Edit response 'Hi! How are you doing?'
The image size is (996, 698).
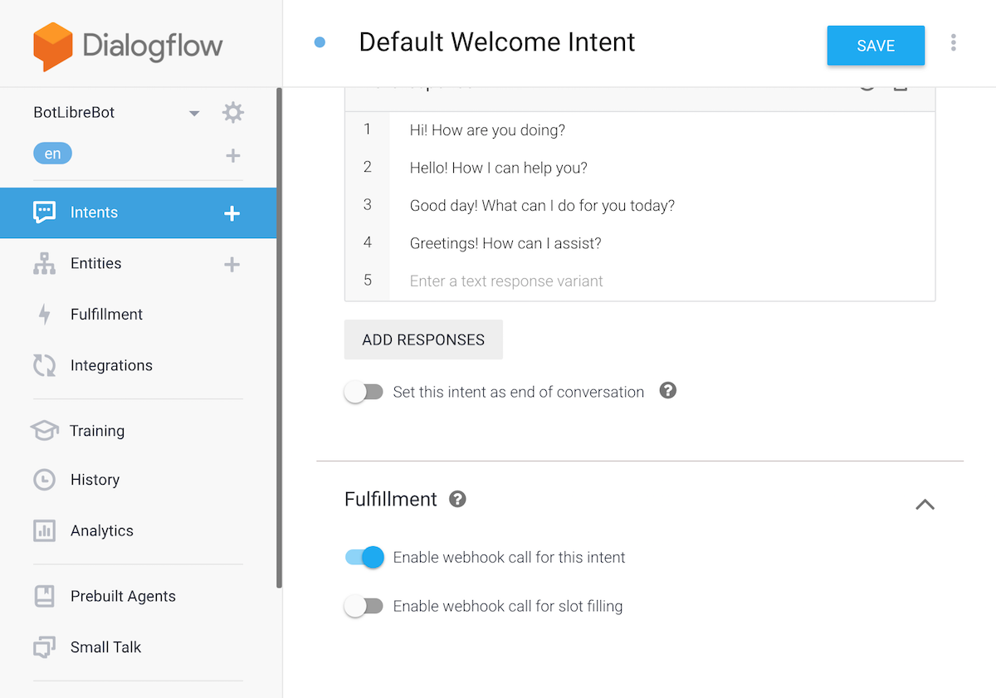pyautogui.click(x=662, y=130)
